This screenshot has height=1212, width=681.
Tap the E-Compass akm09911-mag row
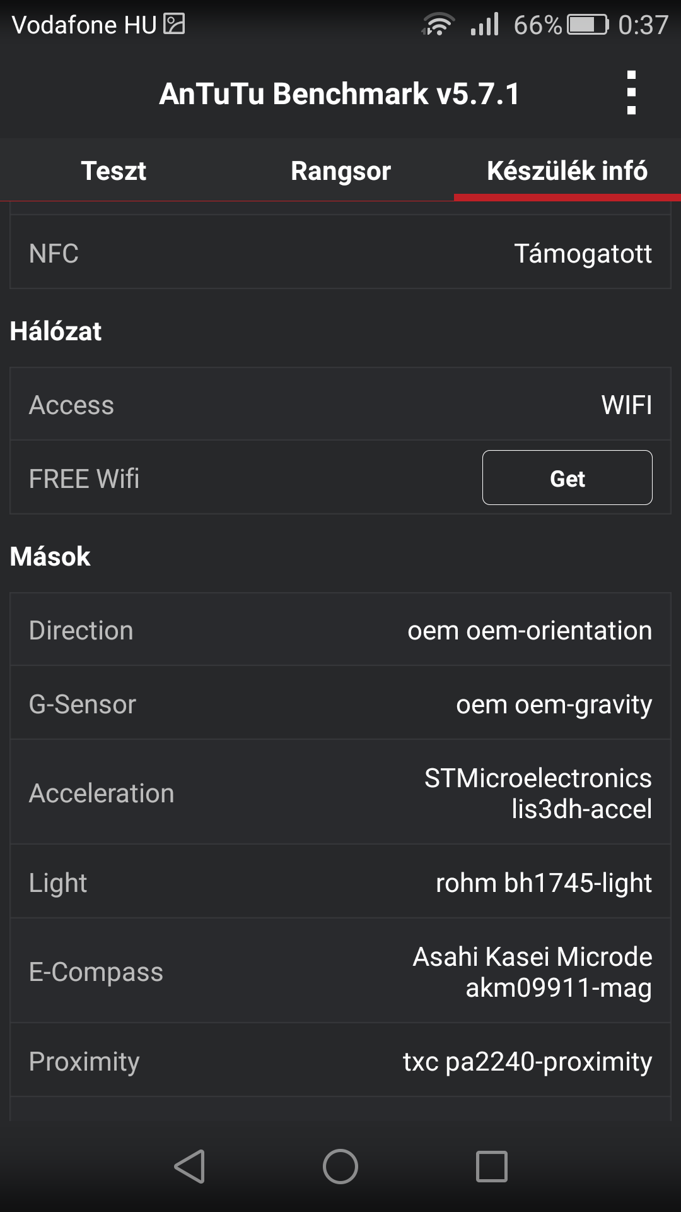click(x=340, y=971)
